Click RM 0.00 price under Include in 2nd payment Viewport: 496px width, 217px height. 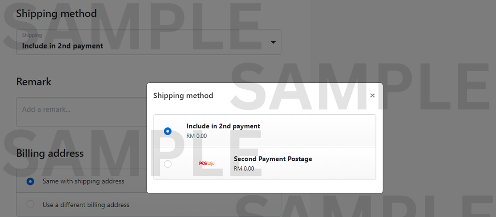coord(197,136)
